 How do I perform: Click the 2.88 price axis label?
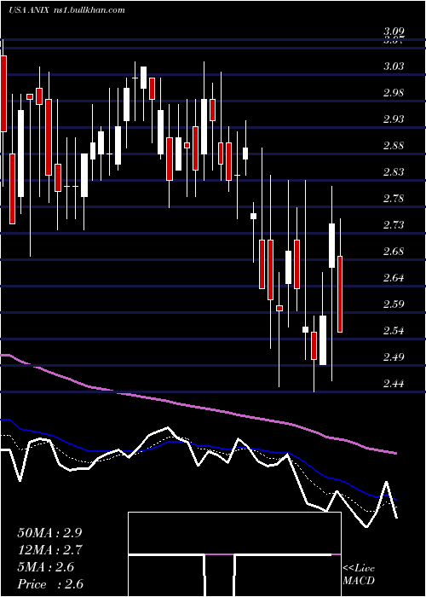394,146
